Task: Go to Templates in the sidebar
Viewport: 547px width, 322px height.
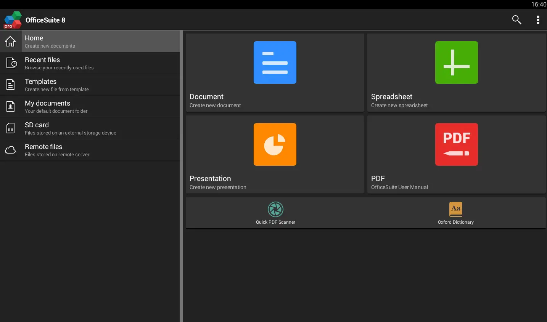Action: 90,85
